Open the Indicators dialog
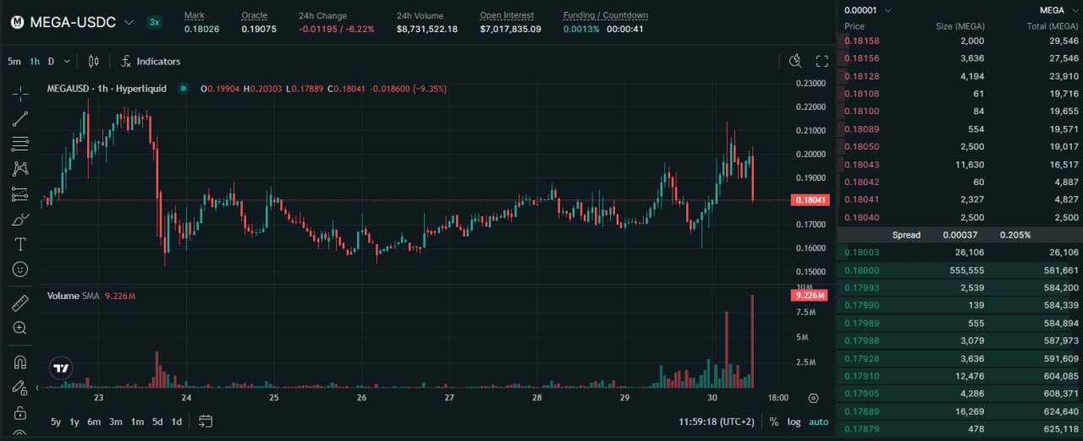 (x=150, y=61)
